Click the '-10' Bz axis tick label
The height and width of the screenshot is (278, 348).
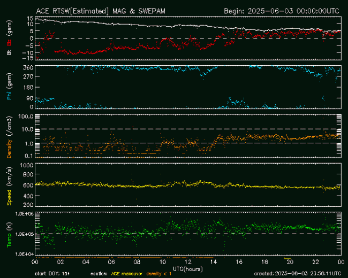pyautogui.click(x=28, y=53)
